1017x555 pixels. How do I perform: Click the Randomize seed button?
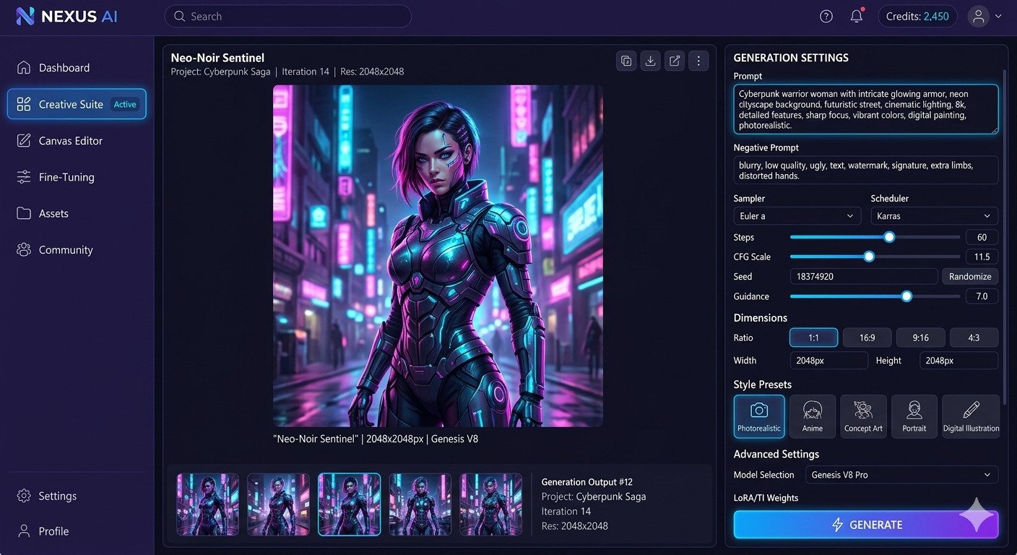(x=970, y=276)
